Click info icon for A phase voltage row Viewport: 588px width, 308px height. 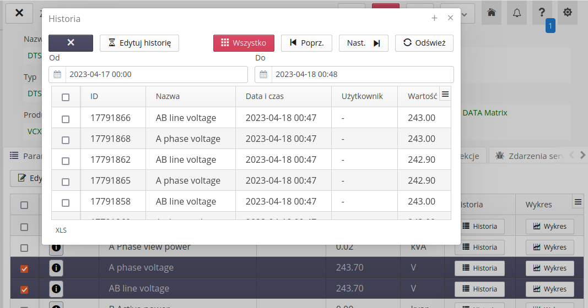pos(56,268)
